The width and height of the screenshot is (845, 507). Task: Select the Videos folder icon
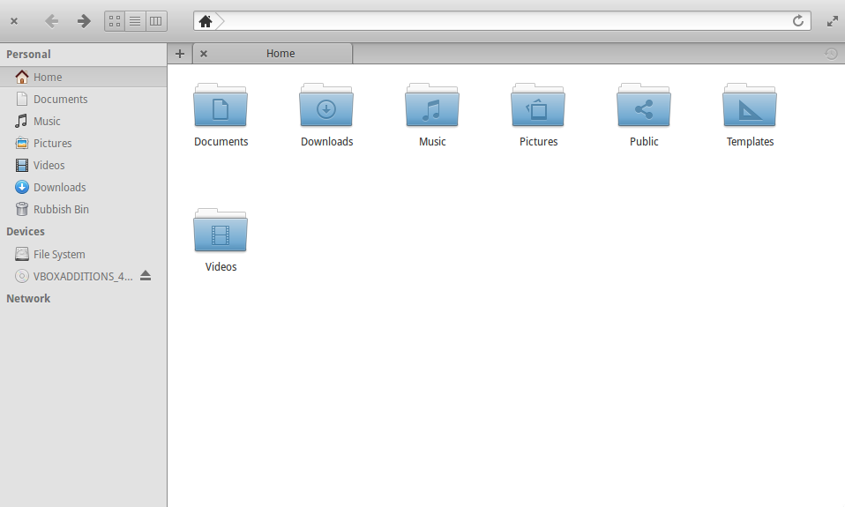coord(221,230)
